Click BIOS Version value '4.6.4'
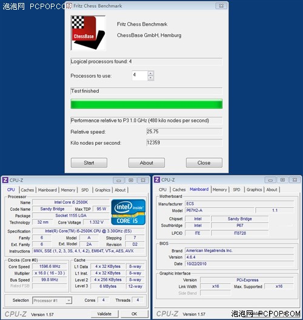The width and height of the screenshot is (303, 320). point(239,257)
